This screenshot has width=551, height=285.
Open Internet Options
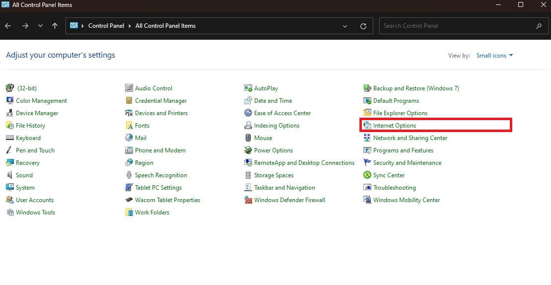coord(395,126)
